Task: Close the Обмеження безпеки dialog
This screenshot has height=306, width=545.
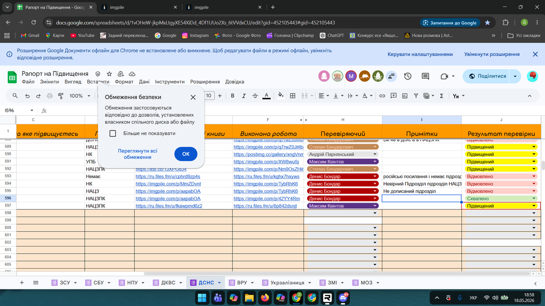Action: 193,97
